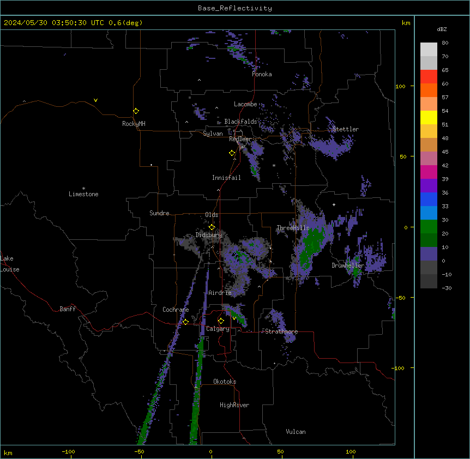Viewport: 470px width, 459px height.
Task: Click the purple 36-39 dBZ legend swatch
Action: [x=429, y=186]
